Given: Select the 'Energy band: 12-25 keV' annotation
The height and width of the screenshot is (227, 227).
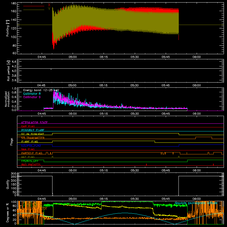Looking at the screenshot, I should click(41, 90).
